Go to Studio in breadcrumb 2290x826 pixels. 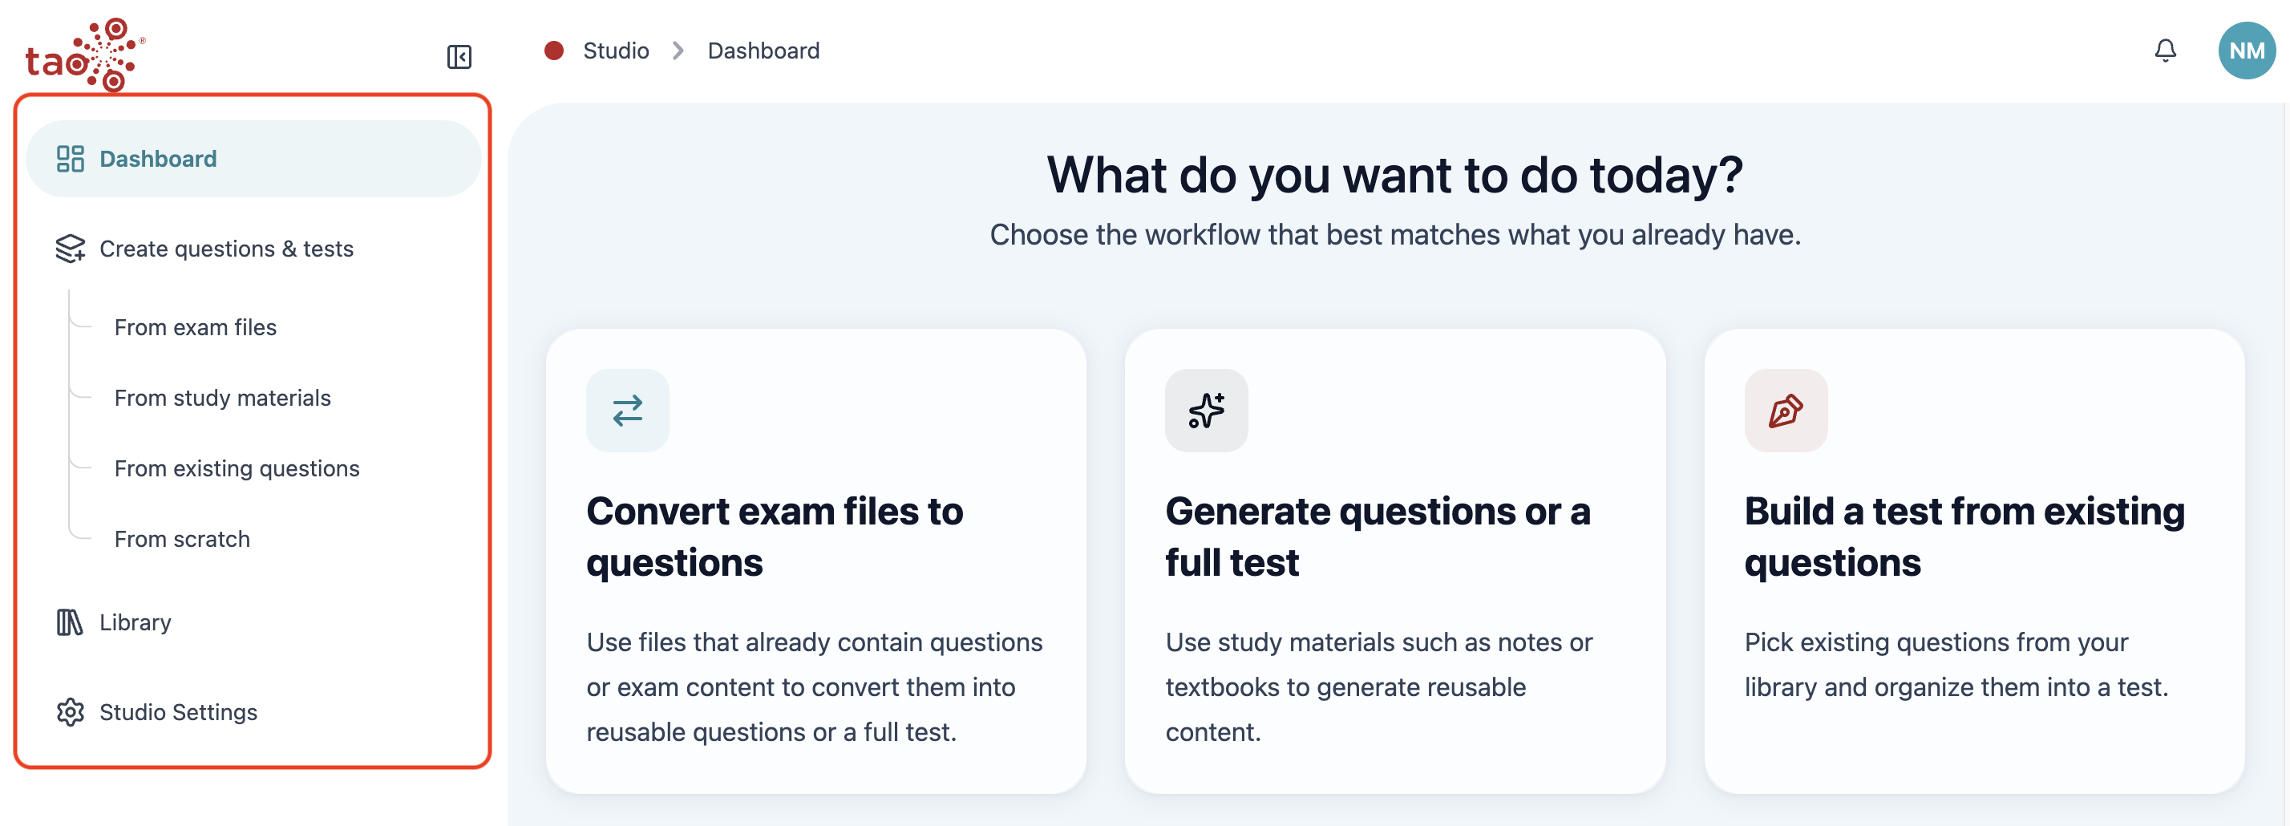click(615, 51)
